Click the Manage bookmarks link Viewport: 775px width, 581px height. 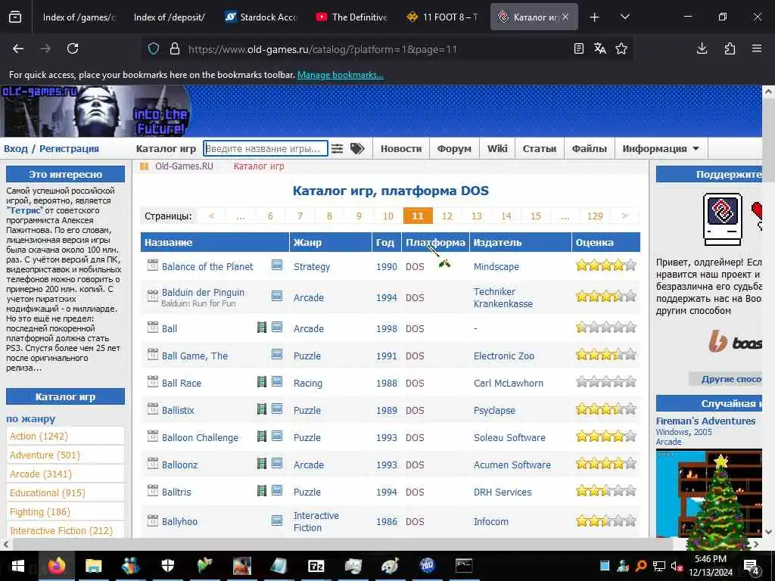tap(340, 75)
